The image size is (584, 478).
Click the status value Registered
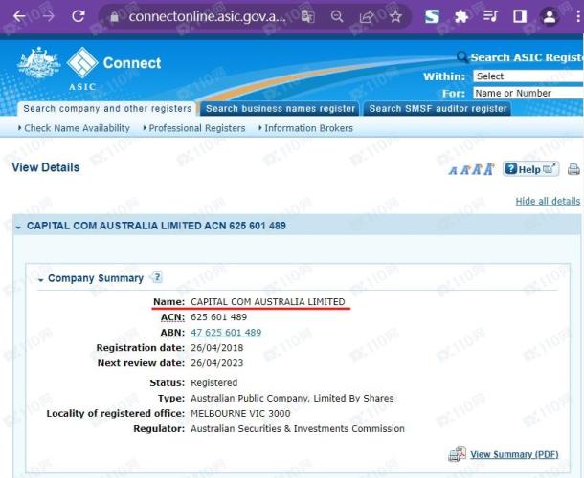213,382
